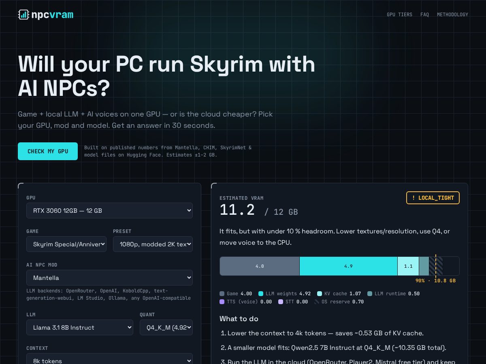Click the 'A smaller model fits: Qwen2.5 7B' tip
This screenshot has width=486, height=364.
(337, 348)
